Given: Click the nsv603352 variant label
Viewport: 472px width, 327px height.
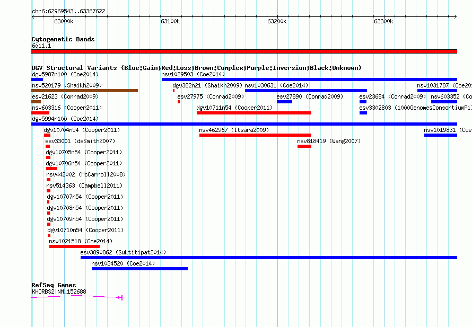Looking at the screenshot, I should [x=451, y=96].
